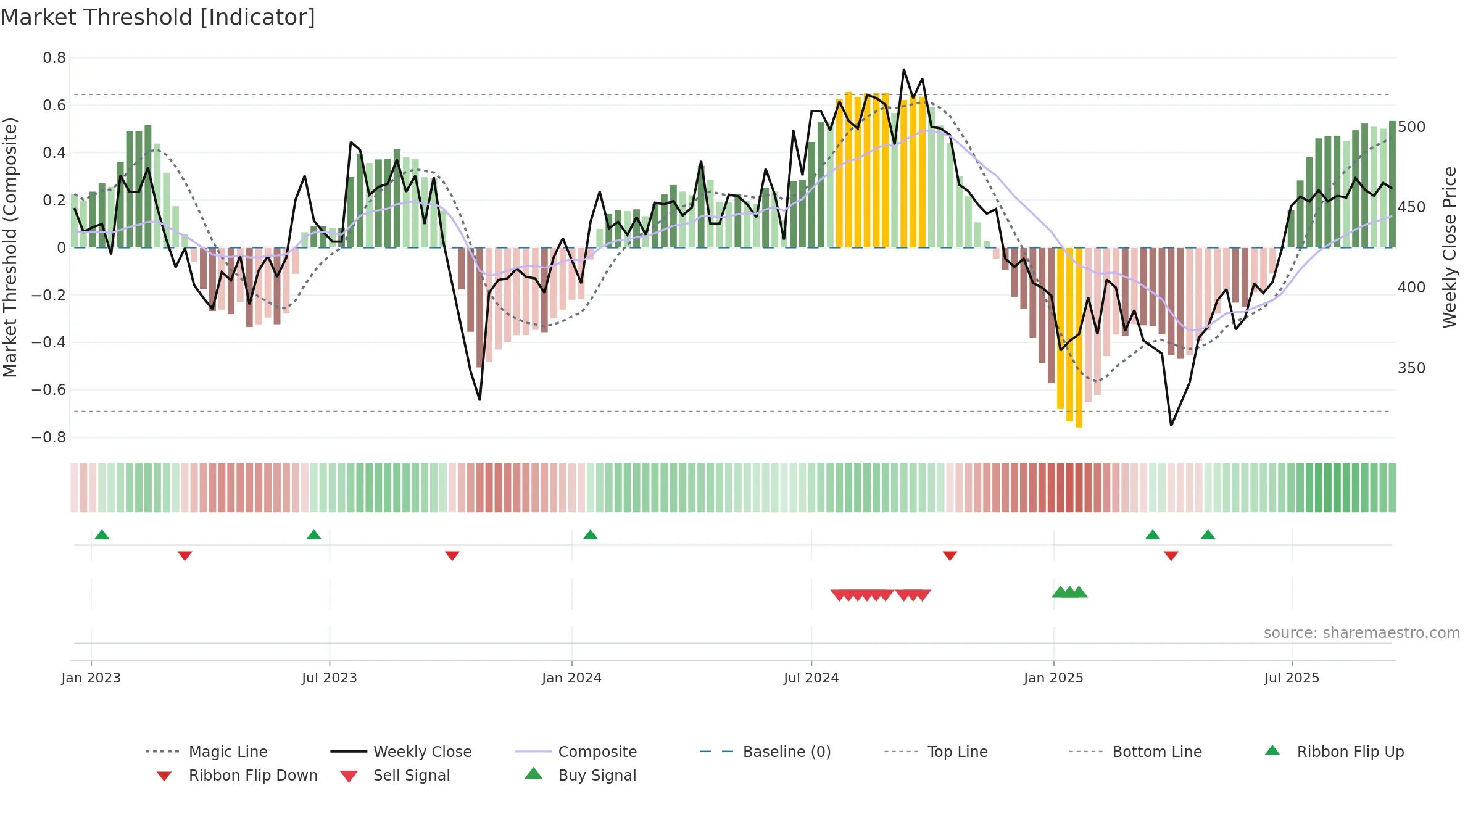Click the Jul 2025 x-axis label
This screenshot has width=1481, height=833.
point(1292,678)
